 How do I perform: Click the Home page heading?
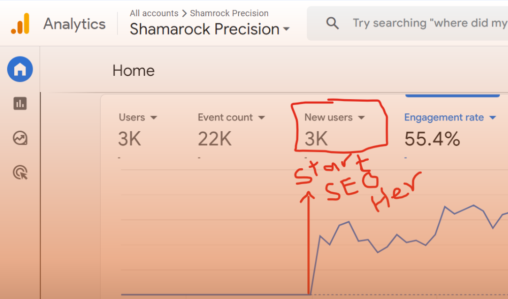point(133,71)
